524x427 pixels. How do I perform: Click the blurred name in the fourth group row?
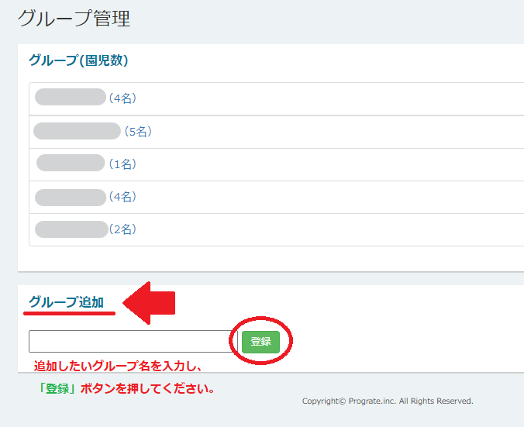71,197
